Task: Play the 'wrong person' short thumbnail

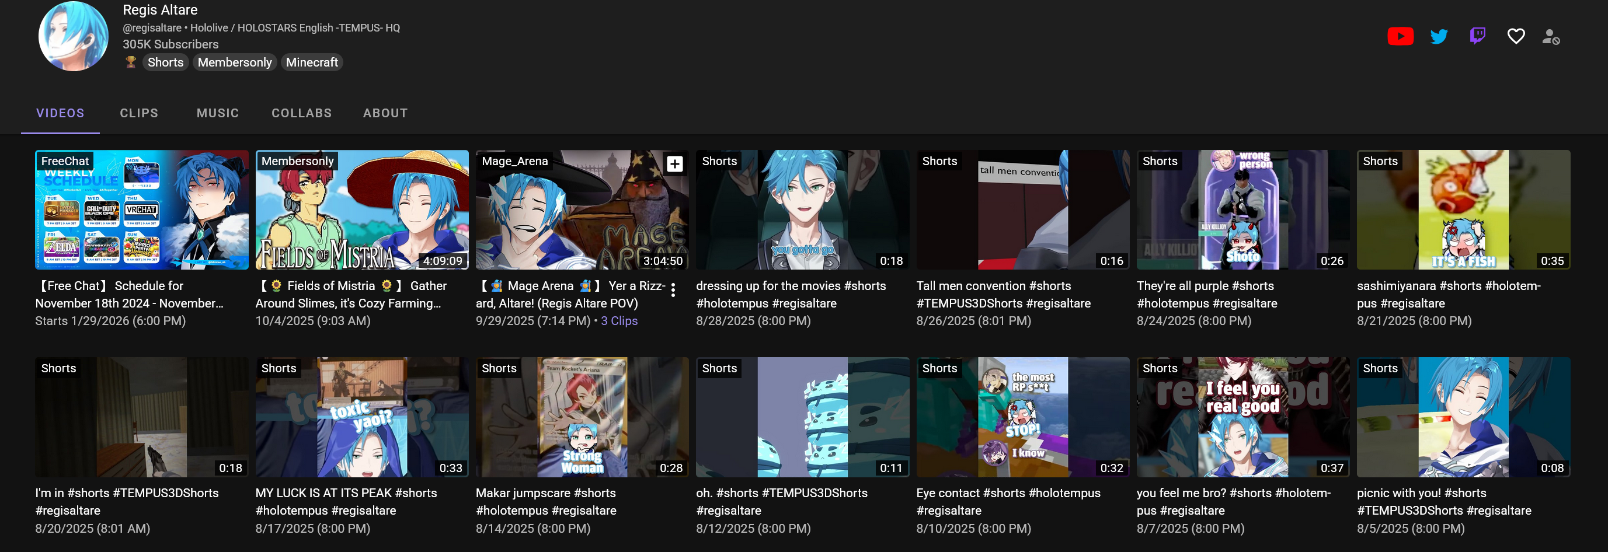Action: coord(1244,209)
